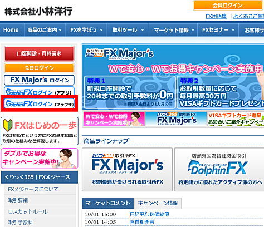
Task: Switch to the マーケットコメント tab
Action: click(x=107, y=203)
